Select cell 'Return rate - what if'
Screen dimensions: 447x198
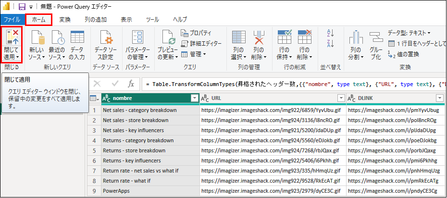(150, 181)
